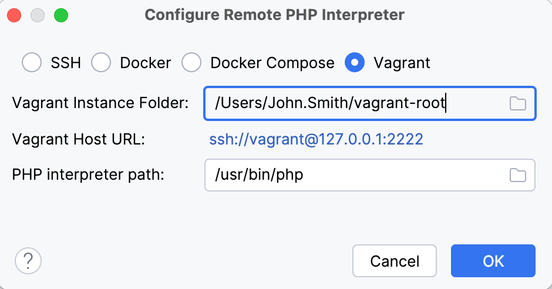The image size is (552, 289).
Task: Click the "PHP interpreter path:" label
Action: pyautogui.click(x=89, y=175)
